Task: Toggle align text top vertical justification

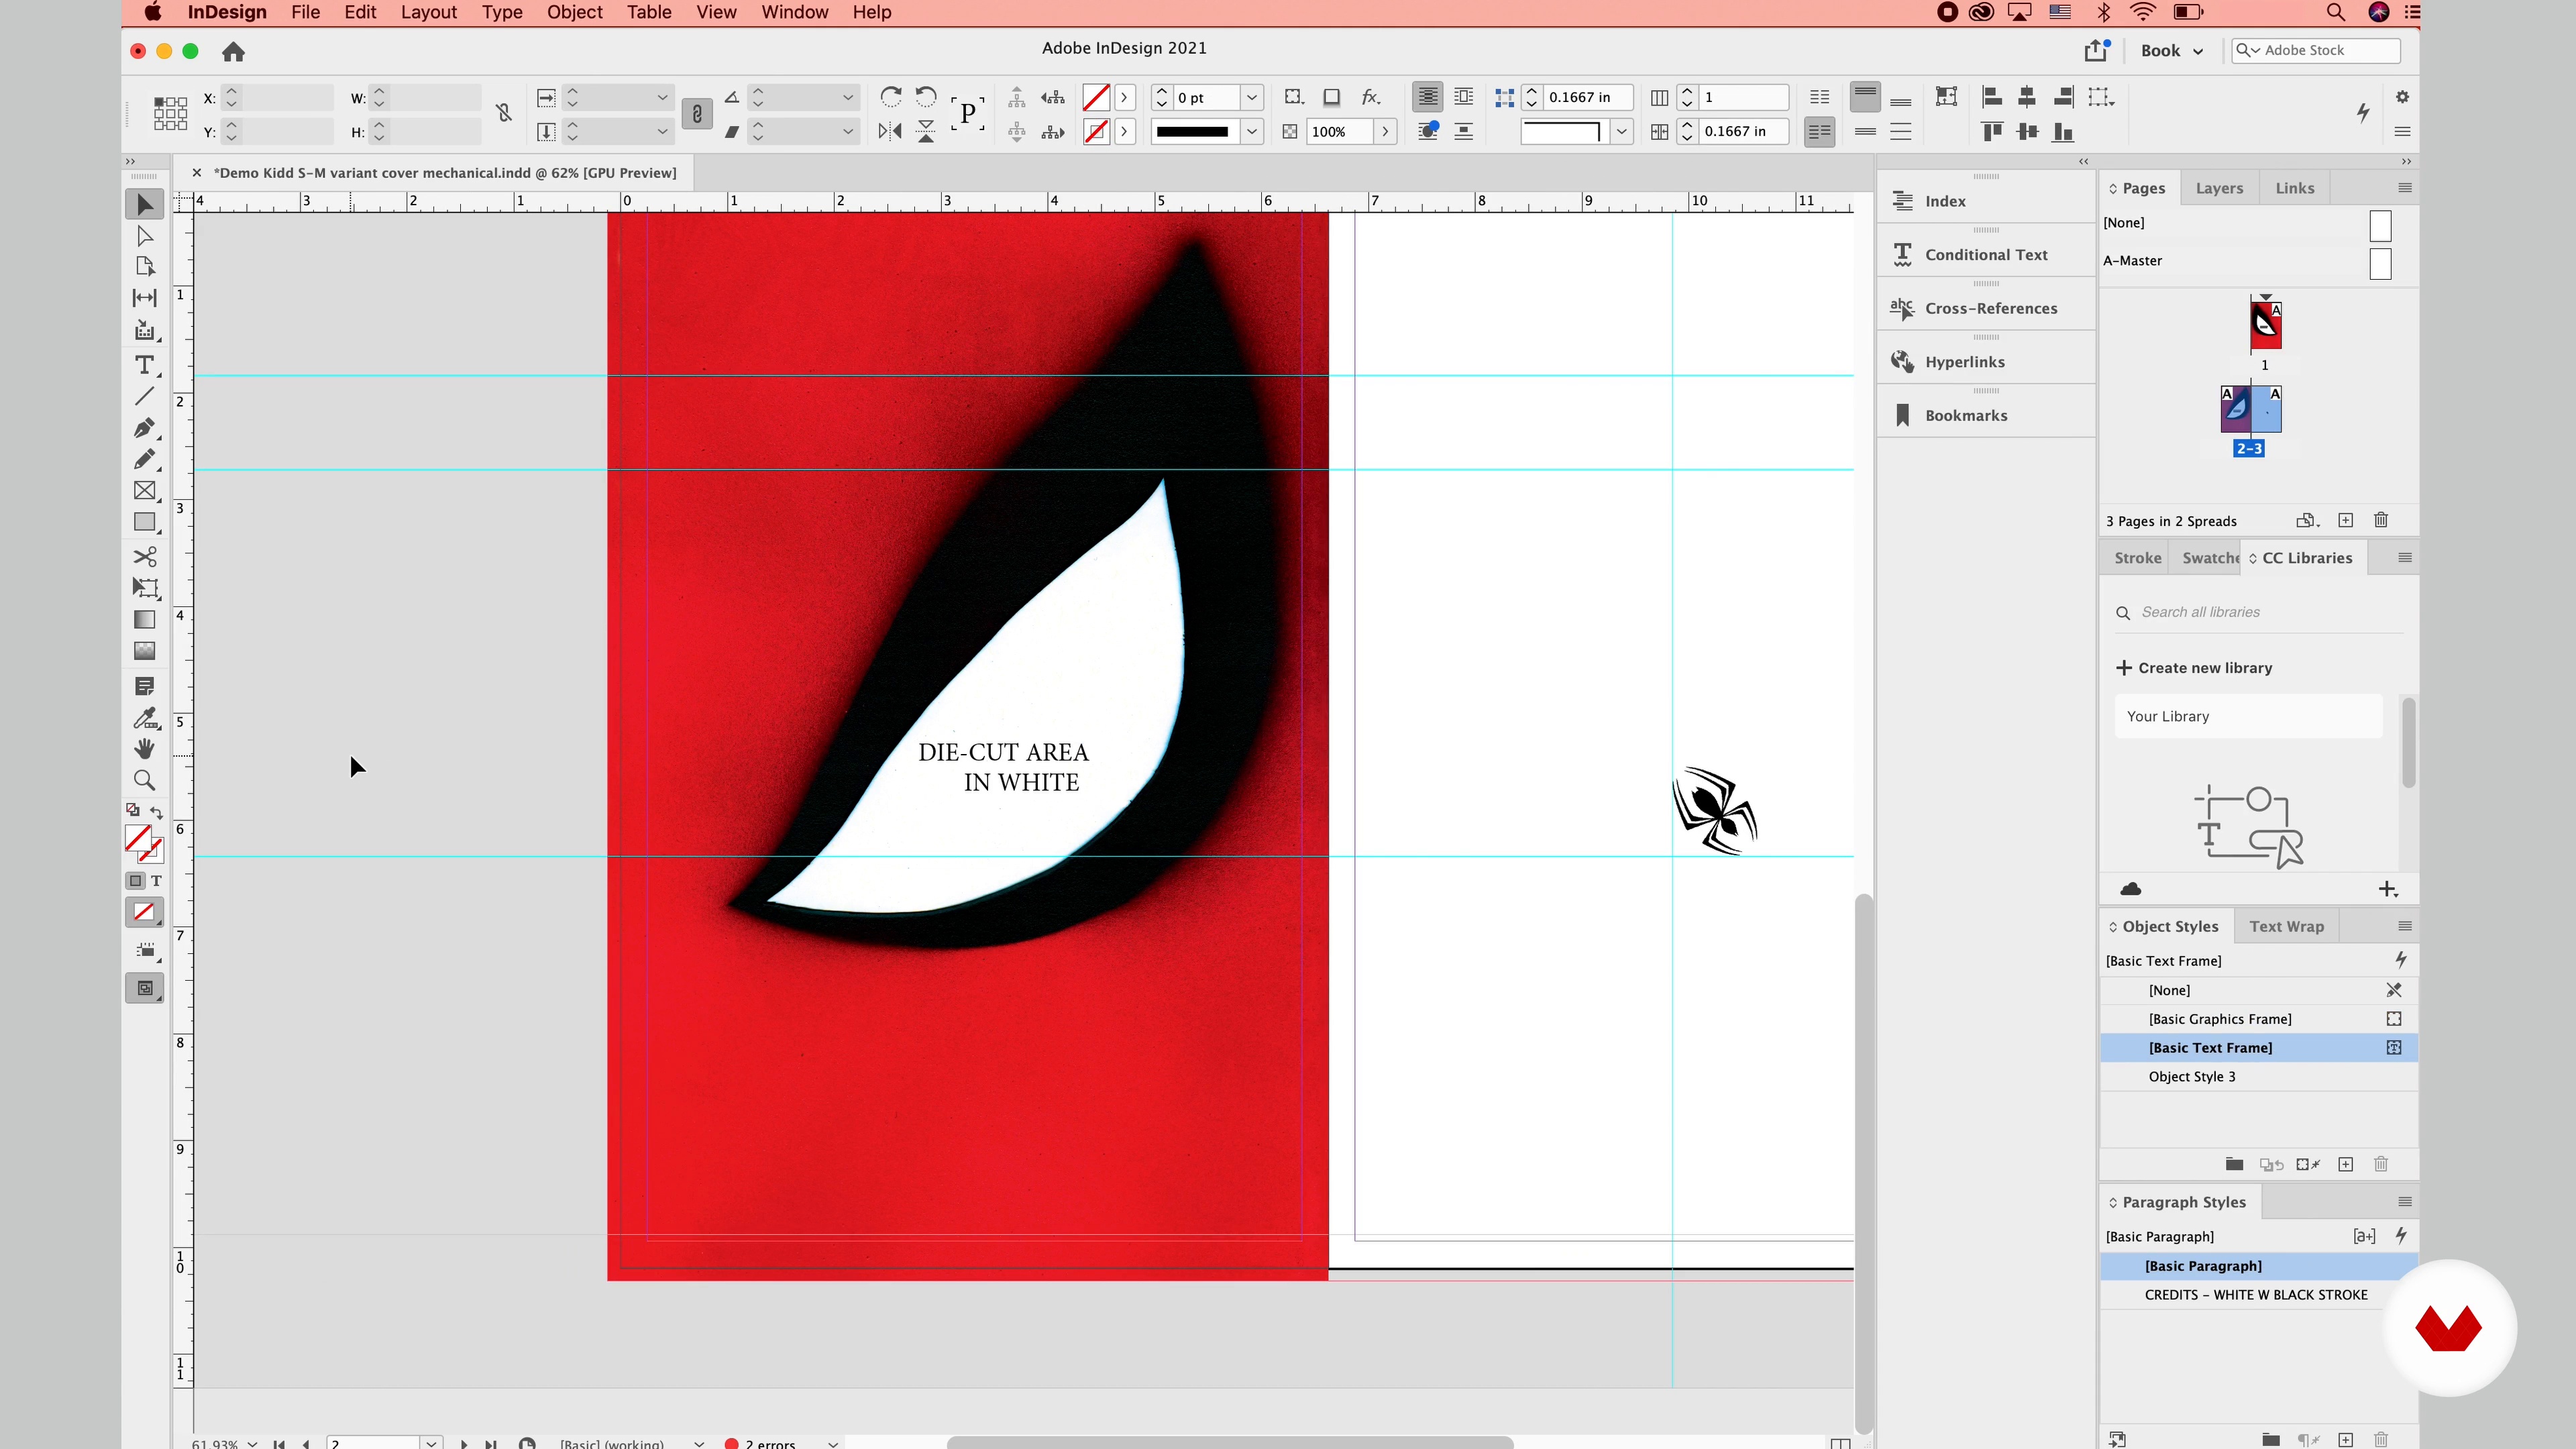Action: tap(1865, 97)
